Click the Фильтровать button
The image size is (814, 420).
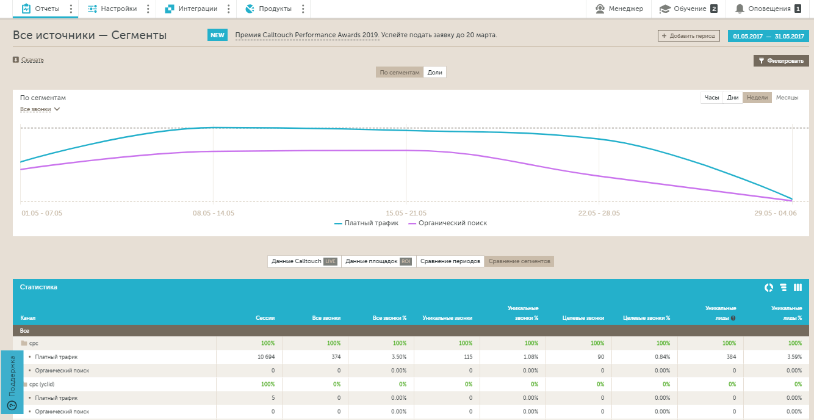coord(781,60)
